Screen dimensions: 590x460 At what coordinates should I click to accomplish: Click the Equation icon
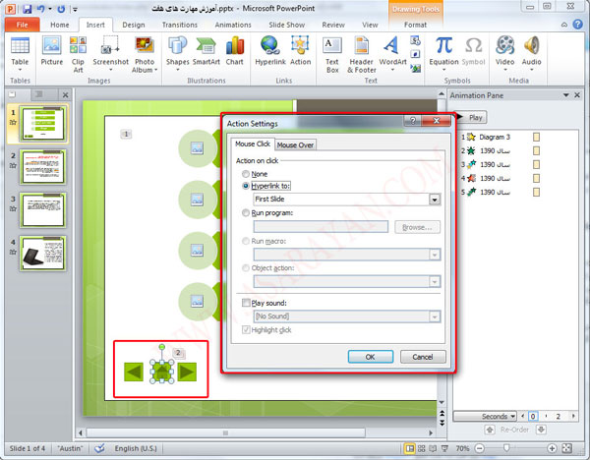[443, 51]
